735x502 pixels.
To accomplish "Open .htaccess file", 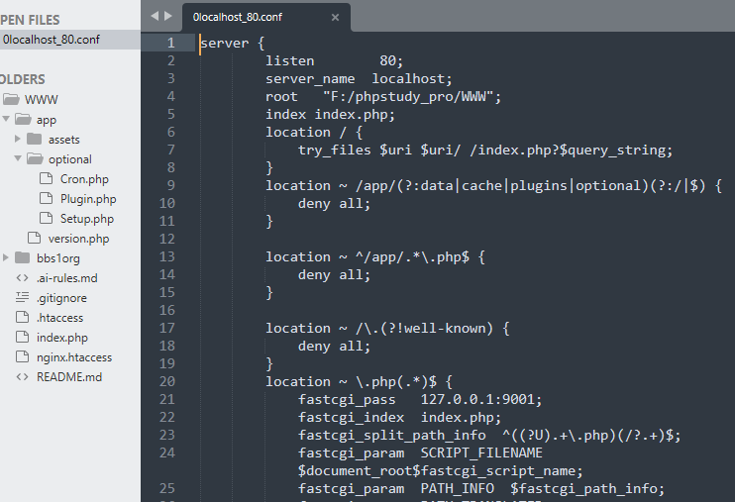I will [60, 318].
